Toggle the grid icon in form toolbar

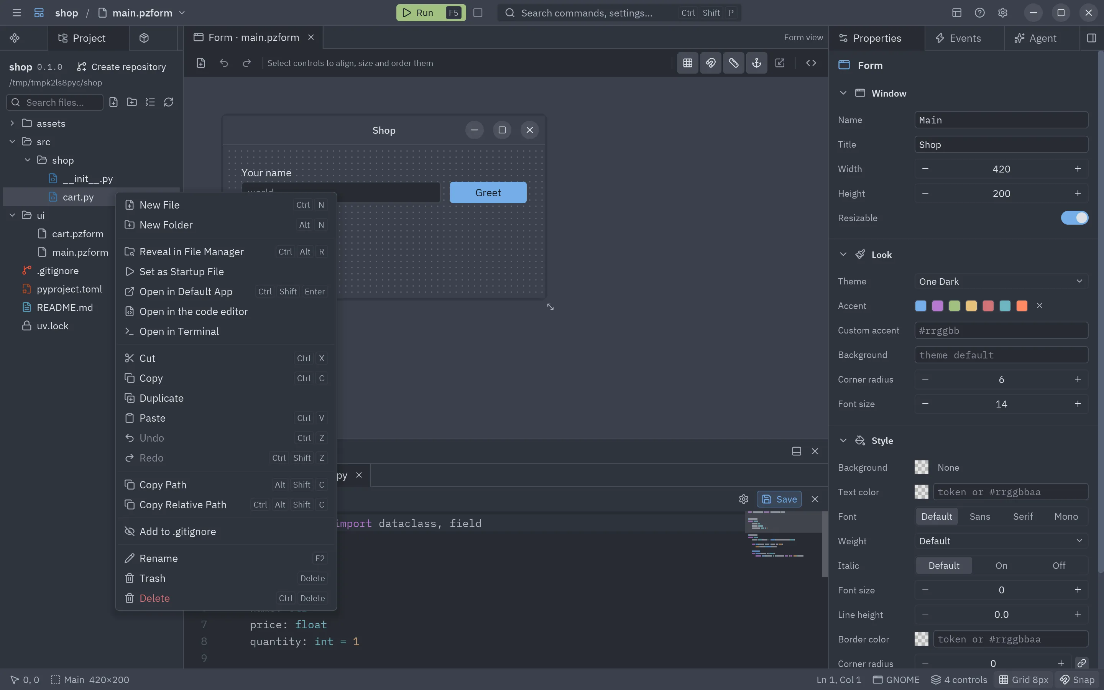tap(687, 63)
